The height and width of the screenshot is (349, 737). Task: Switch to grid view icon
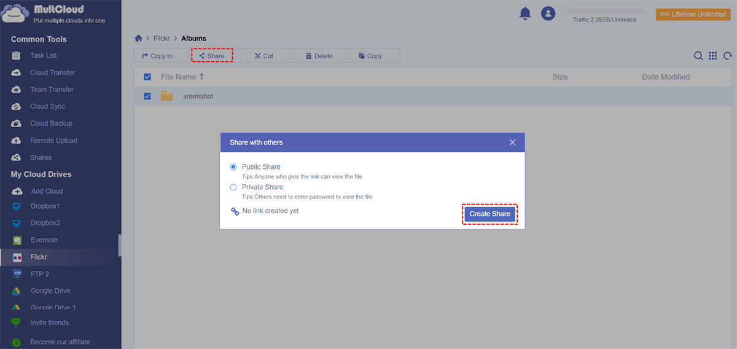click(712, 56)
